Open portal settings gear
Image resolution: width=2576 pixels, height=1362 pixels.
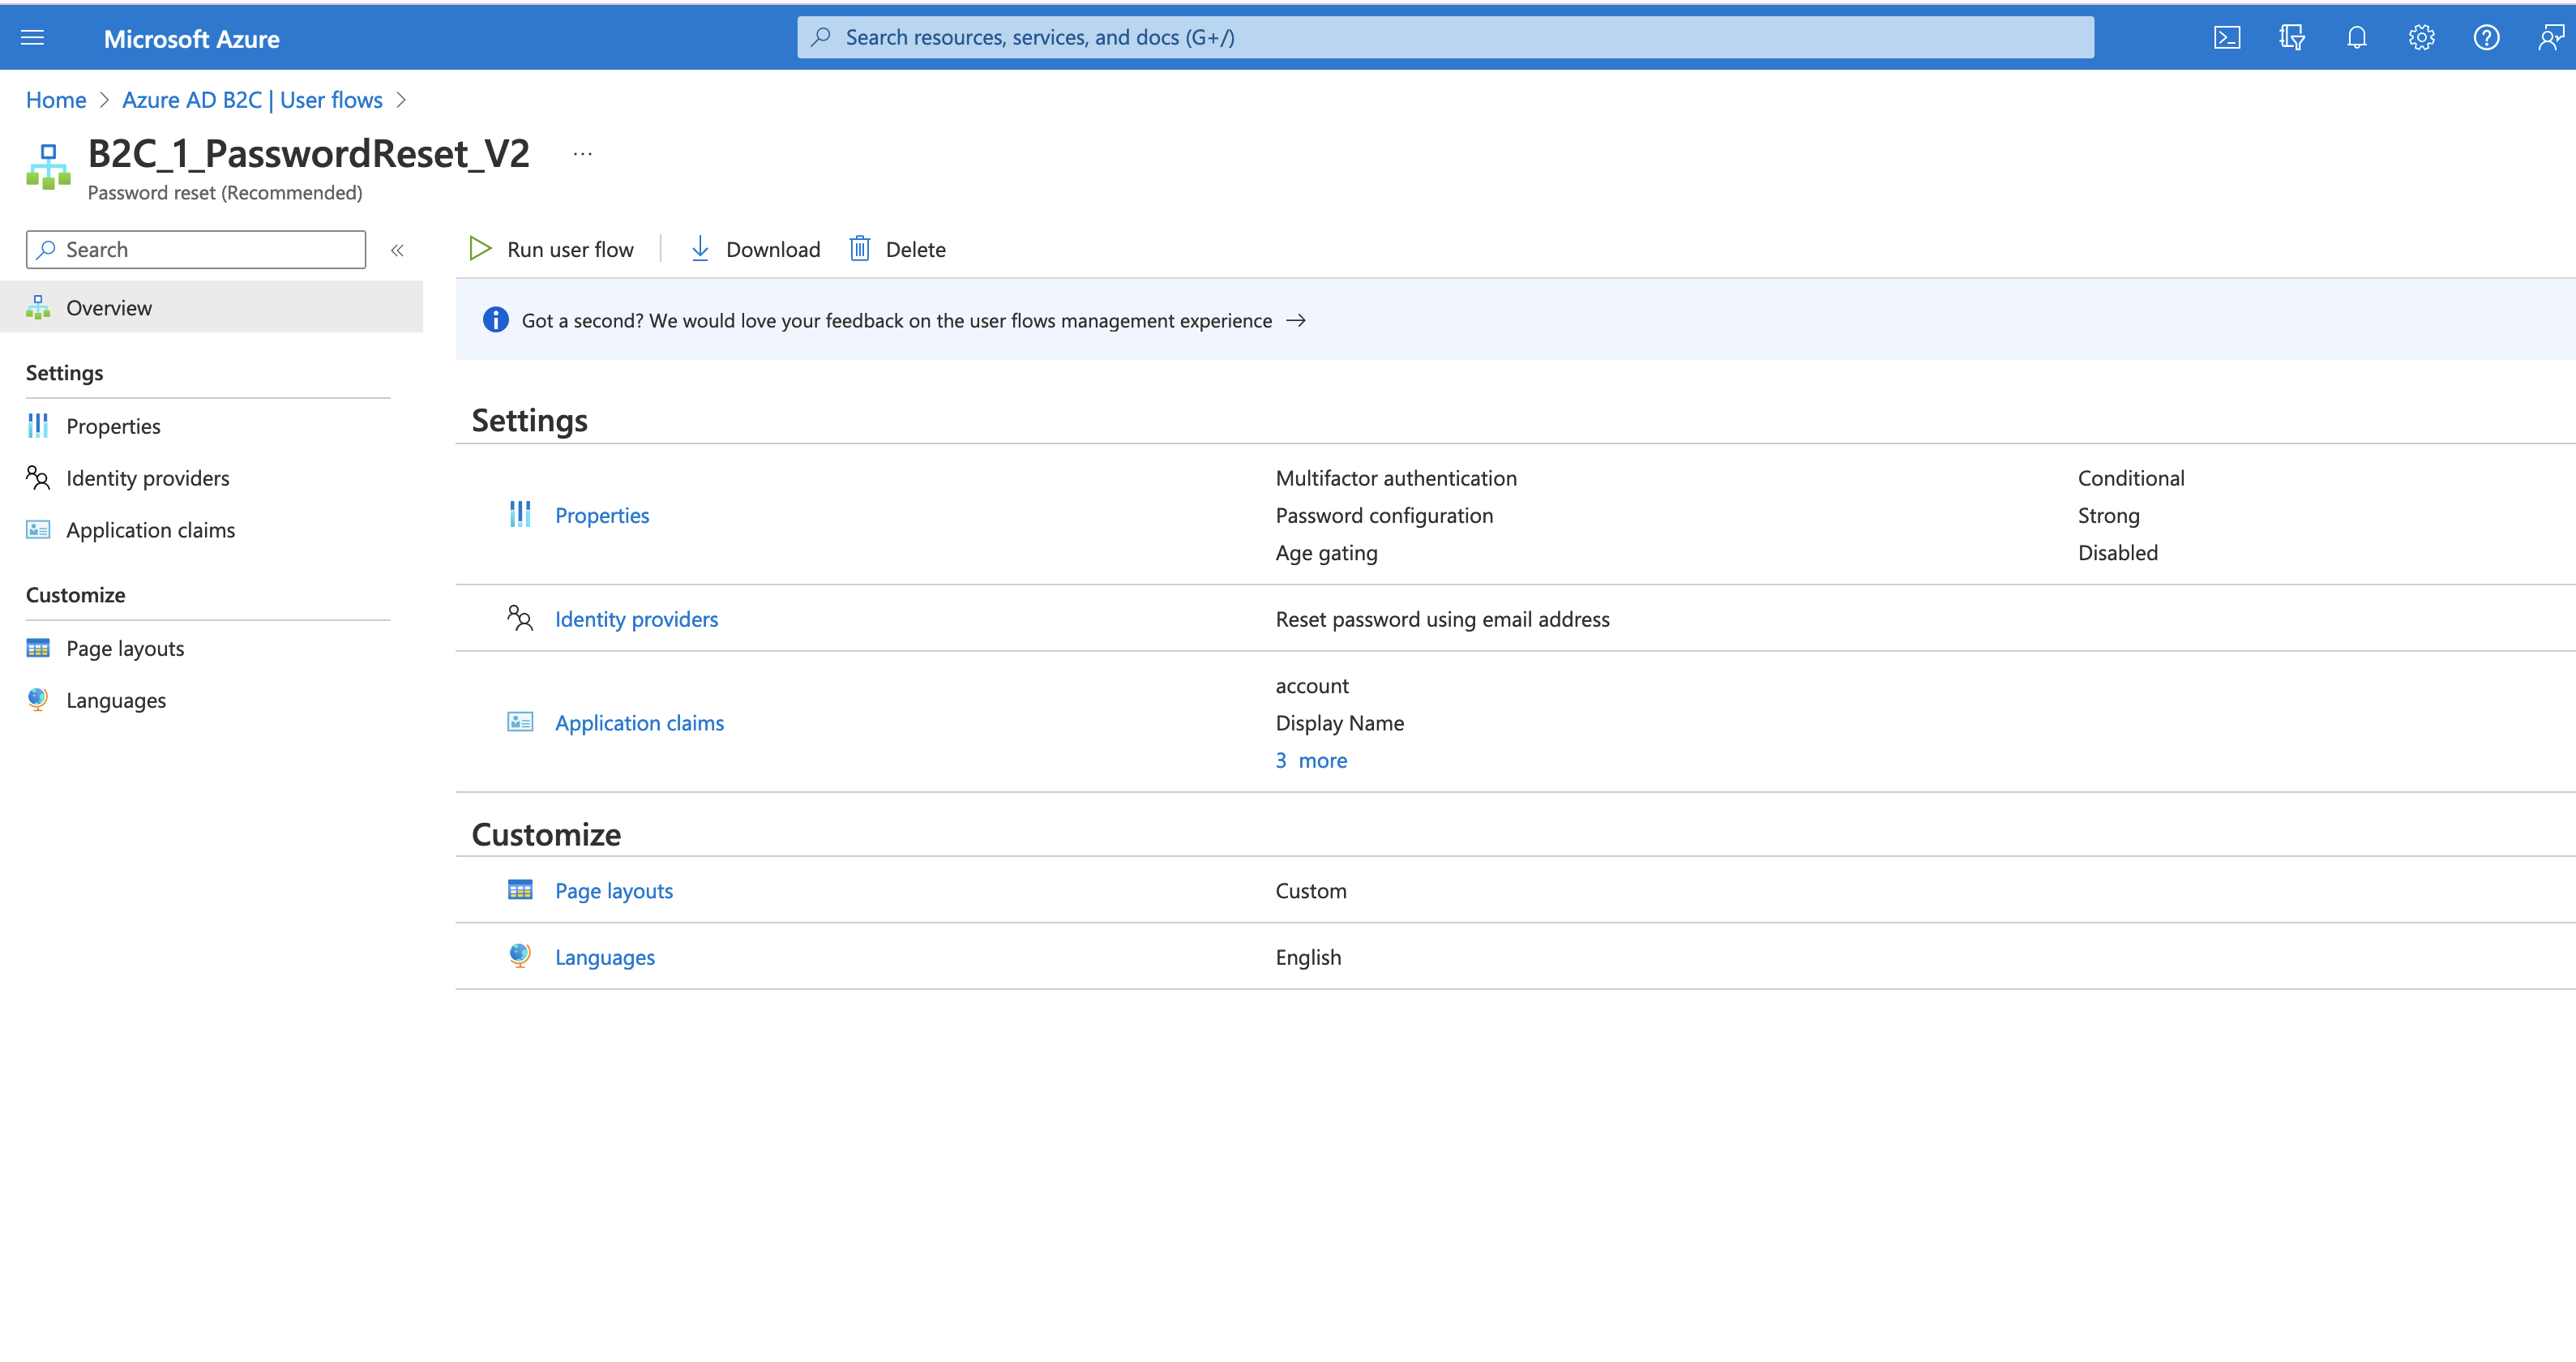(x=2421, y=38)
